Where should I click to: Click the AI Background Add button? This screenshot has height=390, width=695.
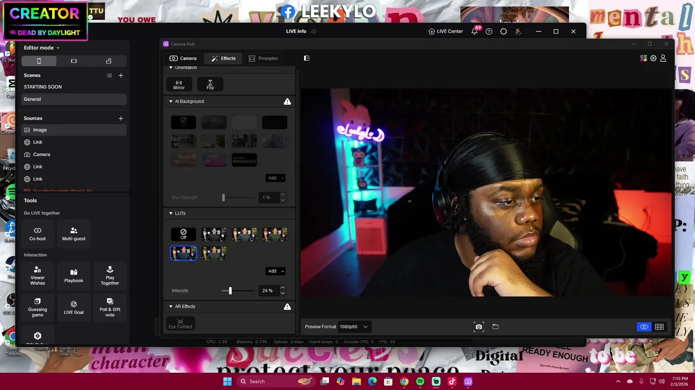(x=272, y=178)
